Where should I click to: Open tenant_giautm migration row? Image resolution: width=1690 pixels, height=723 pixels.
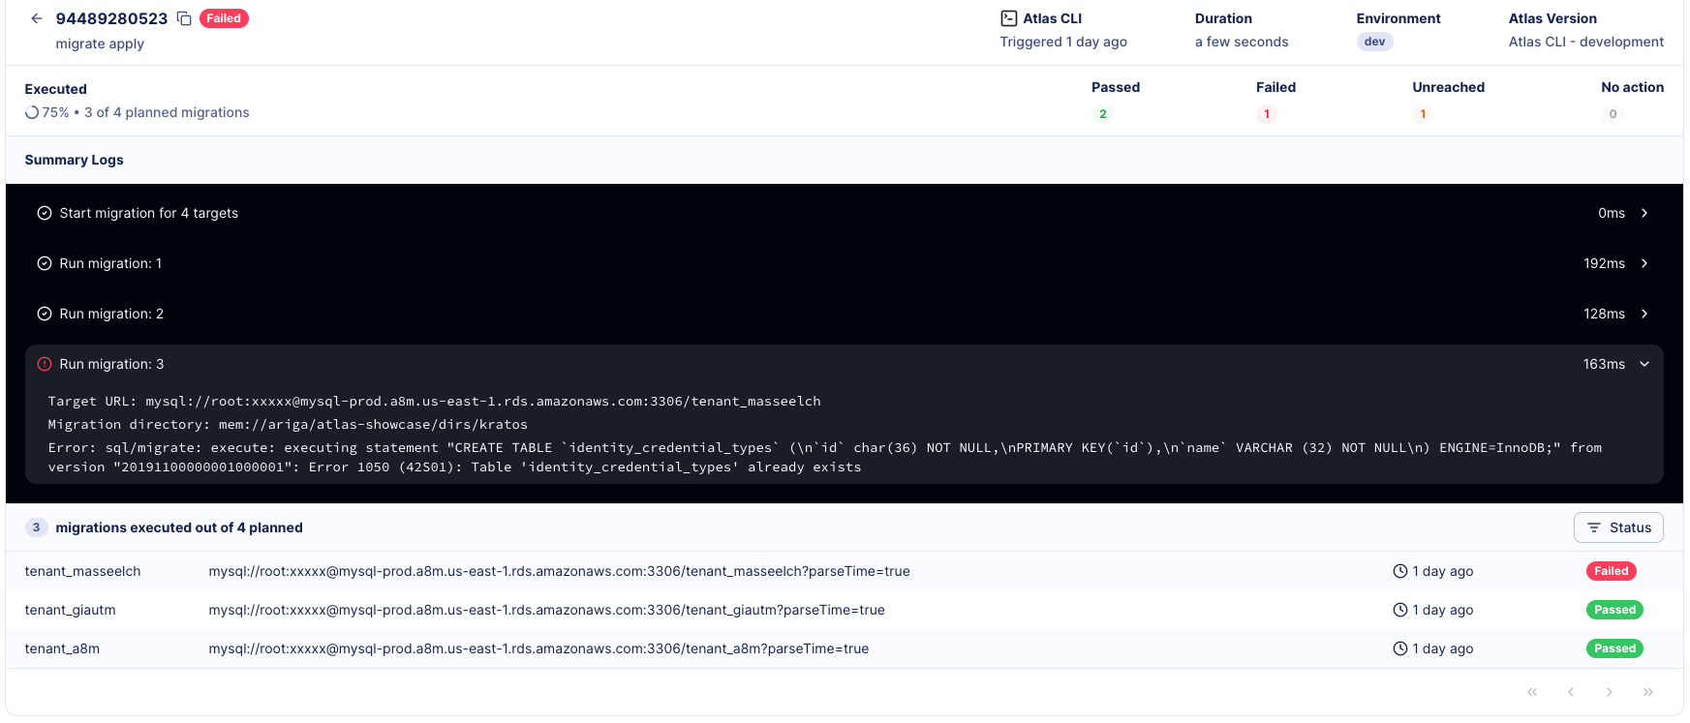tap(845, 610)
